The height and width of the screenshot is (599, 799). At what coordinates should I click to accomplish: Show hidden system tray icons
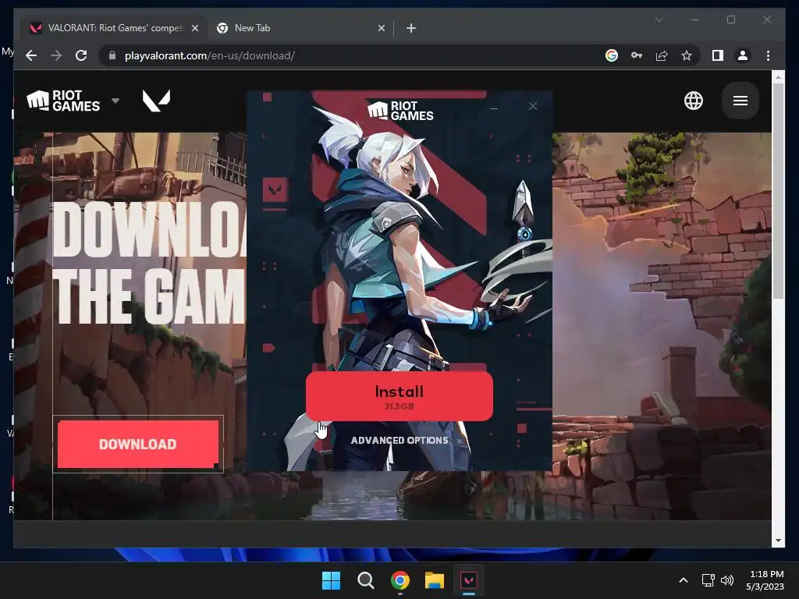tap(684, 580)
